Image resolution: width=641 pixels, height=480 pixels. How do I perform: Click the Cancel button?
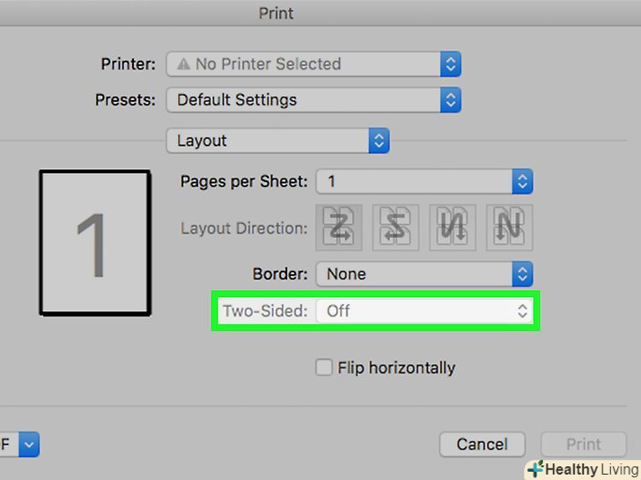(483, 444)
